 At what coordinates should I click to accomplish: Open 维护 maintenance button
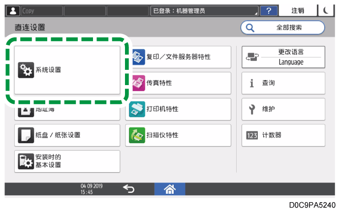coord(283,109)
